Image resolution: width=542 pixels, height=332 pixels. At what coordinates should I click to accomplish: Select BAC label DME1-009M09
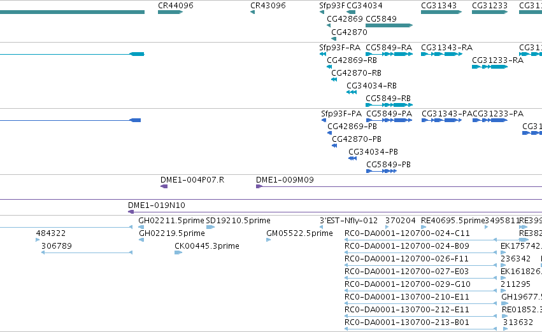tap(285, 180)
